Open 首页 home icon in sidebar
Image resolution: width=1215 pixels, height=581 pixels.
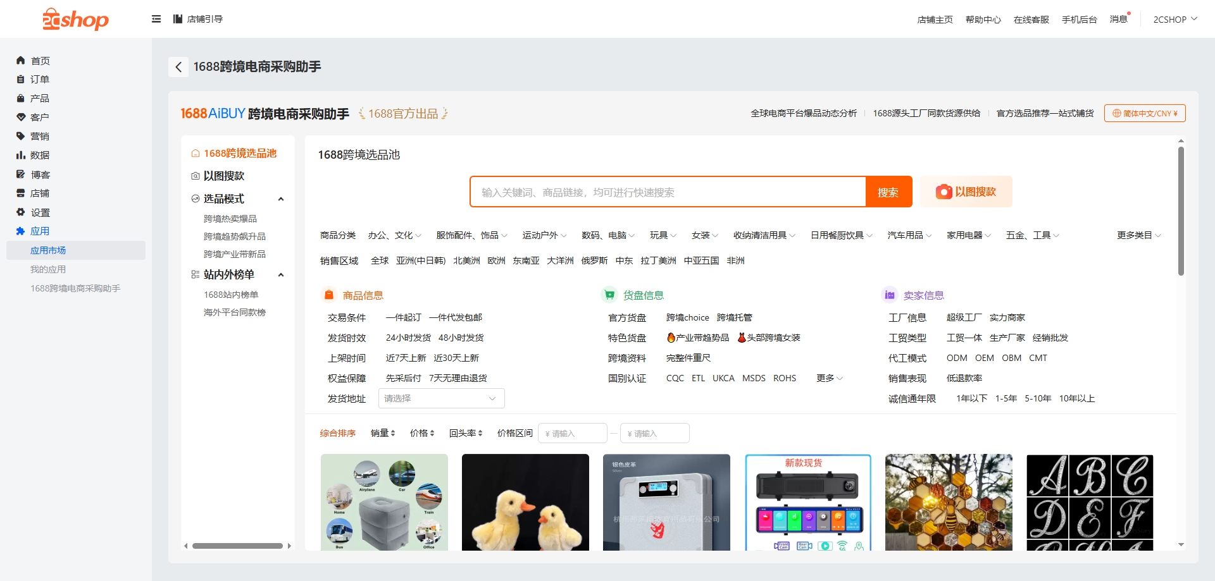(20, 61)
